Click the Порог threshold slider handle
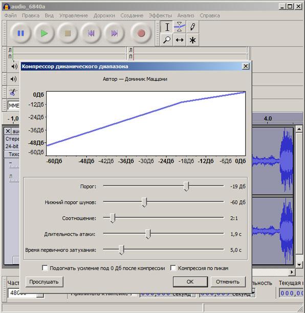The width and height of the screenshot is (305, 313). [x=186, y=186]
